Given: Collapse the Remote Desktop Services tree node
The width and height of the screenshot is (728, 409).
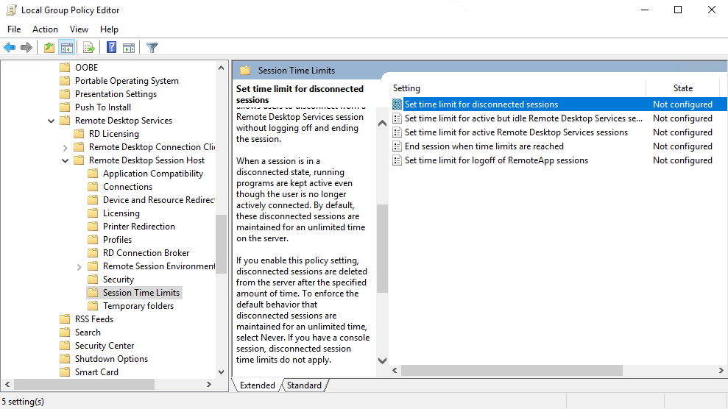Looking at the screenshot, I should [51, 121].
